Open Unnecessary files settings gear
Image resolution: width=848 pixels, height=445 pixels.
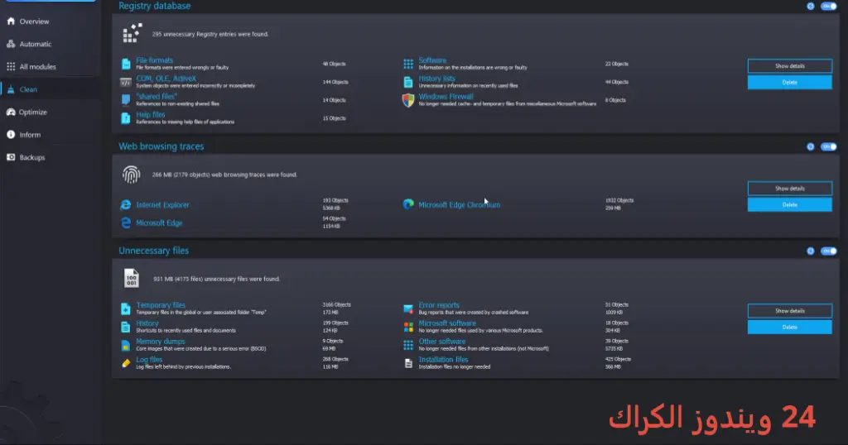click(x=810, y=251)
